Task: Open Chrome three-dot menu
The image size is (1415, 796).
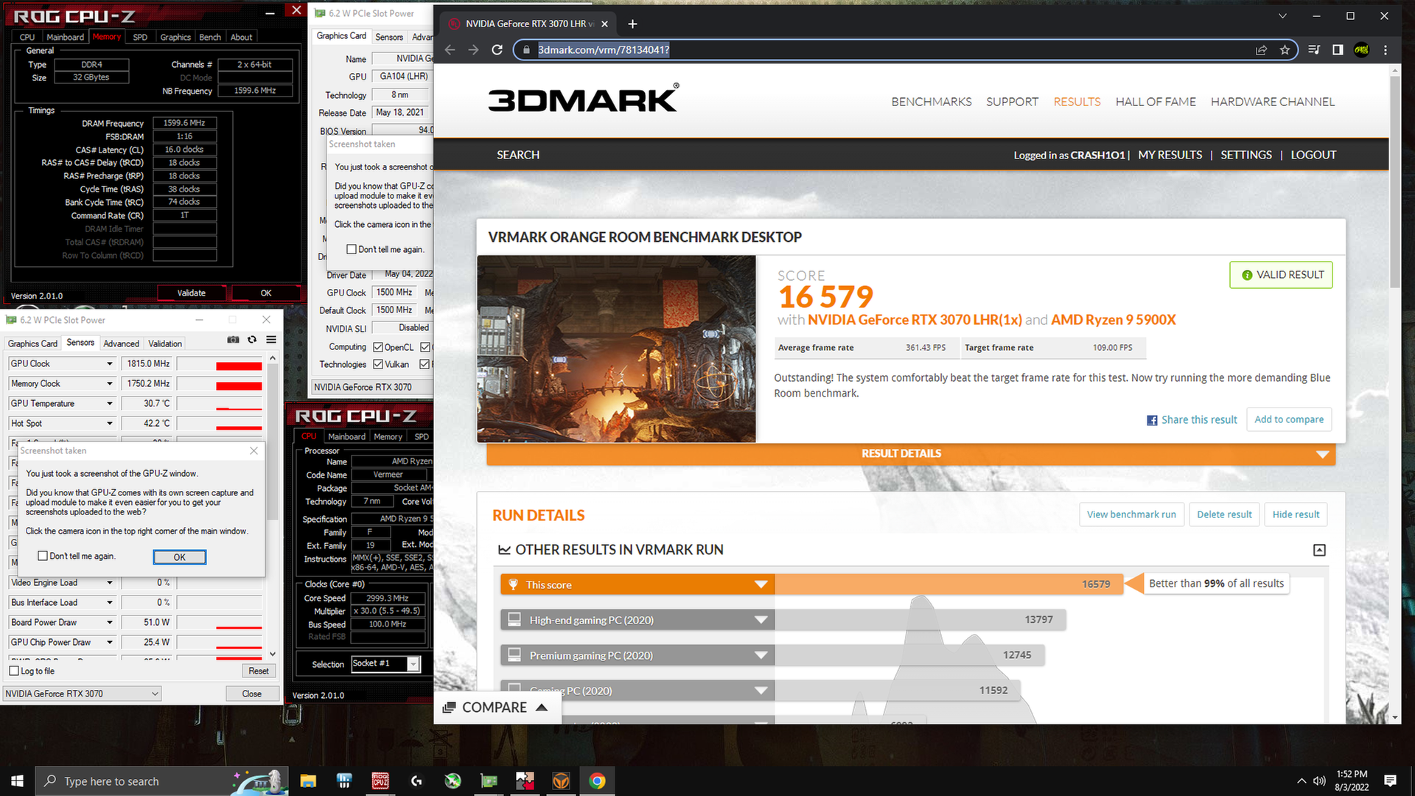Action: tap(1386, 50)
